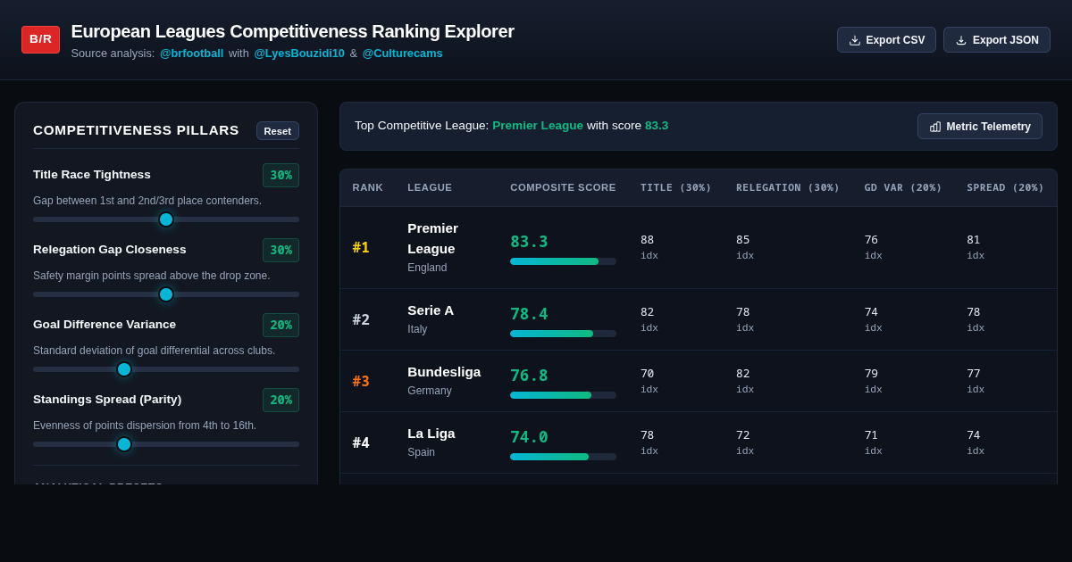
Task: Click the COMPOSITE SCORE column header
Action: click(x=563, y=187)
